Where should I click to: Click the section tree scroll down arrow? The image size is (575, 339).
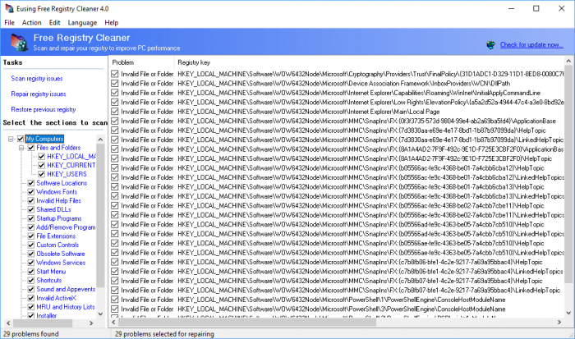pyautogui.click(x=100, y=314)
